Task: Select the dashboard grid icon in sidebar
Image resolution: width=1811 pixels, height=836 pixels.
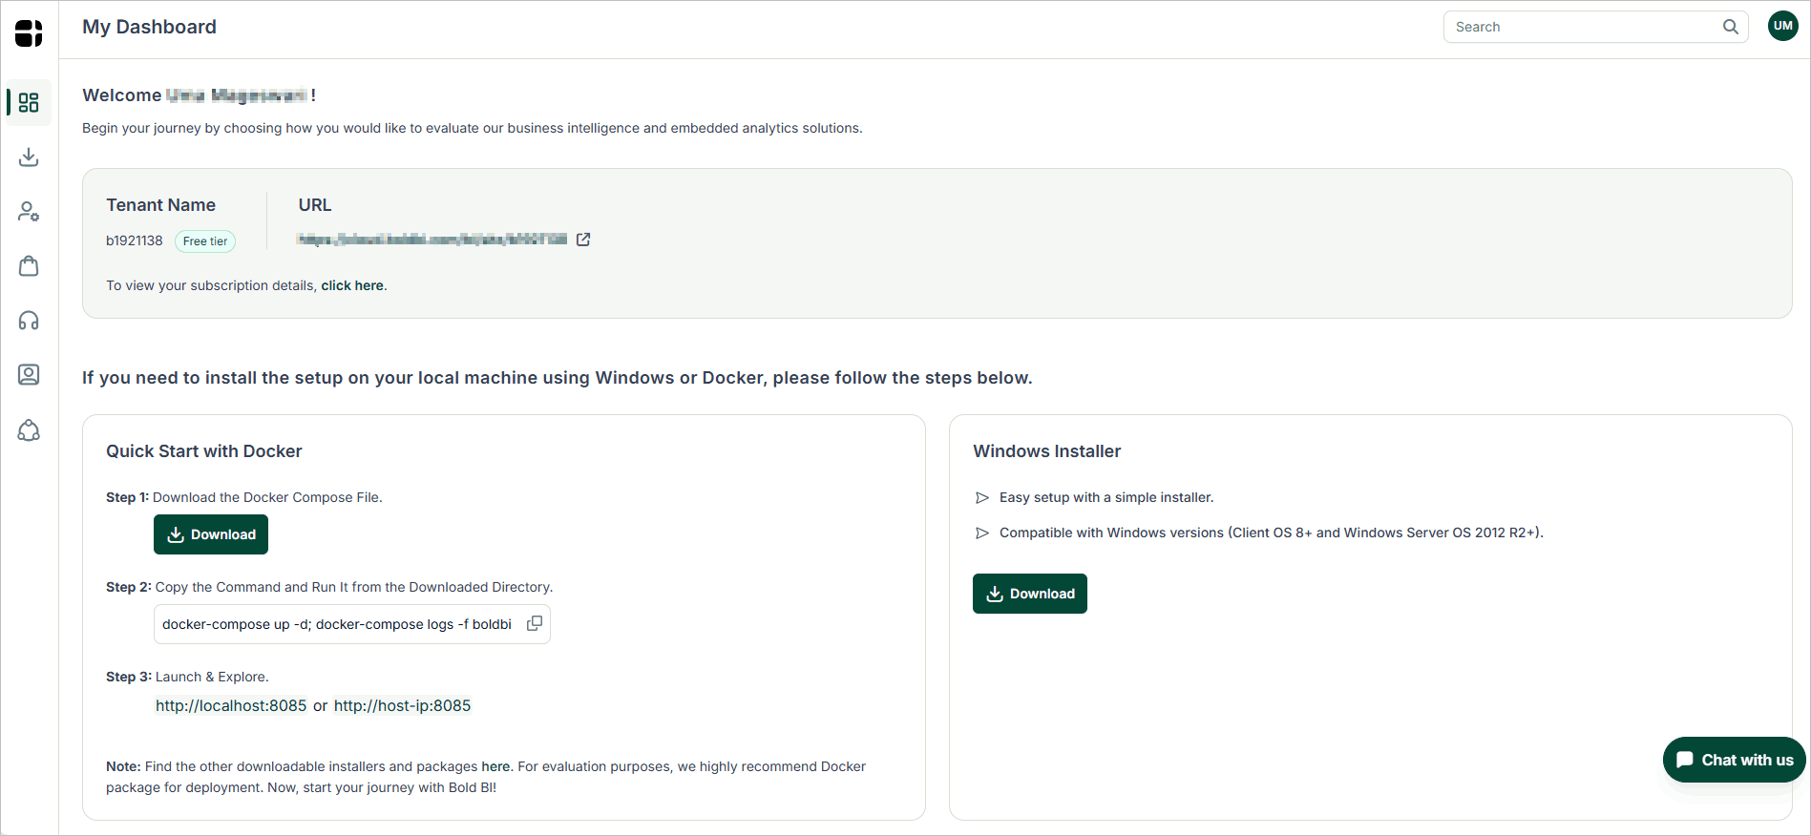Action: click(x=28, y=102)
